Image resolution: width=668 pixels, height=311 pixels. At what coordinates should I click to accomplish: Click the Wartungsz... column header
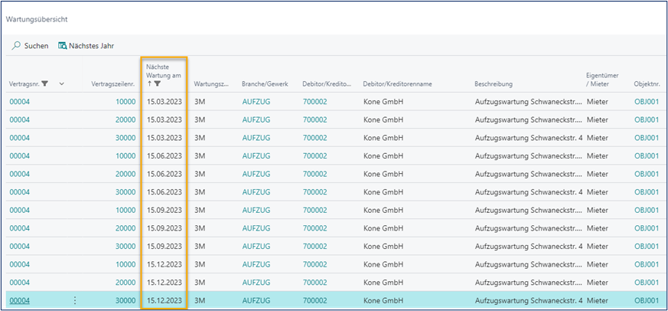[x=212, y=84]
